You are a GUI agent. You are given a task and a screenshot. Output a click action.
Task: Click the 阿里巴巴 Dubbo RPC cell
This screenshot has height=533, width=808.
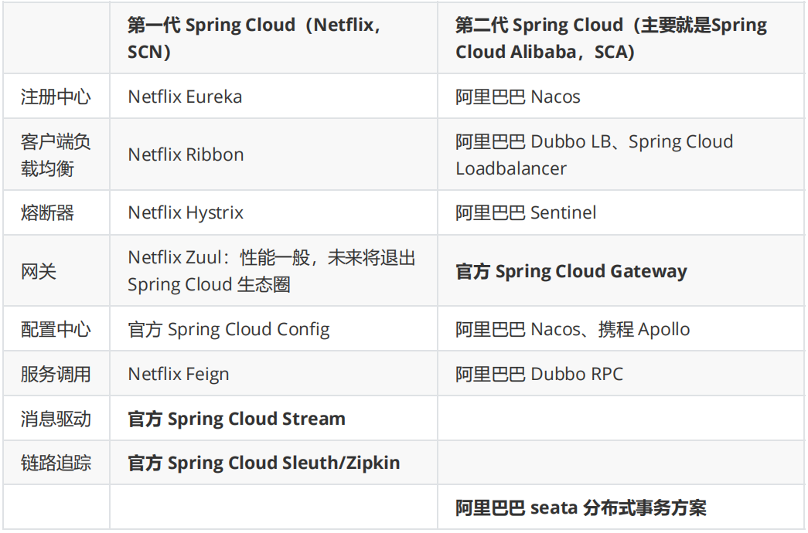click(x=622, y=374)
